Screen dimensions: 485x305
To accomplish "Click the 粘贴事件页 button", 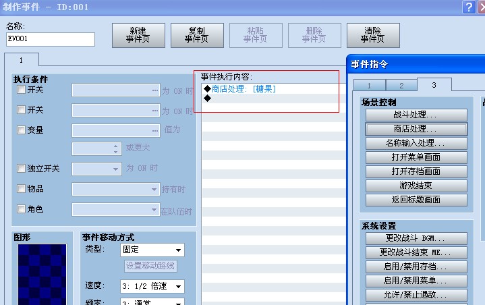I will coord(256,35).
